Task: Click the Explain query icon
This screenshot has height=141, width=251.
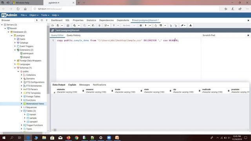Action: pos(156,25)
